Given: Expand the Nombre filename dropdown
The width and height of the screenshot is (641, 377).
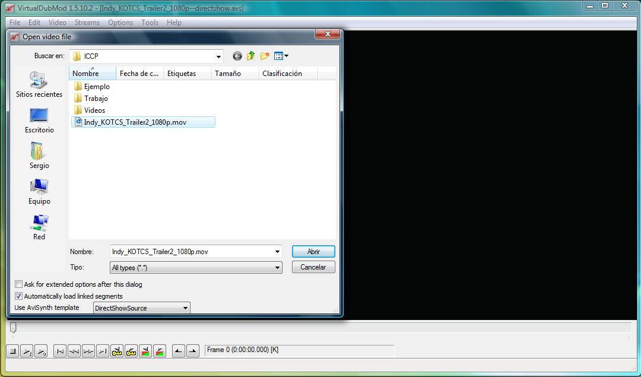Looking at the screenshot, I should click(x=278, y=252).
